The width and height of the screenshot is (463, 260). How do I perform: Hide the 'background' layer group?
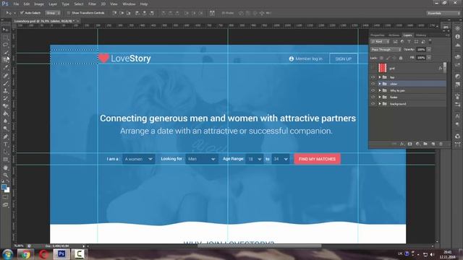point(373,104)
